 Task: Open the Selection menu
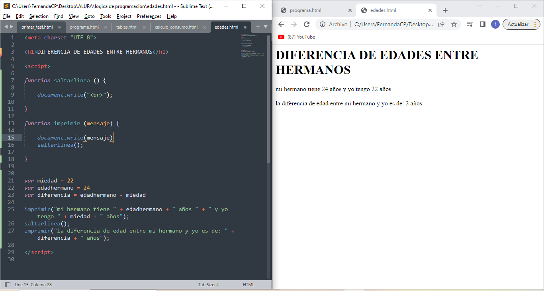[39, 16]
